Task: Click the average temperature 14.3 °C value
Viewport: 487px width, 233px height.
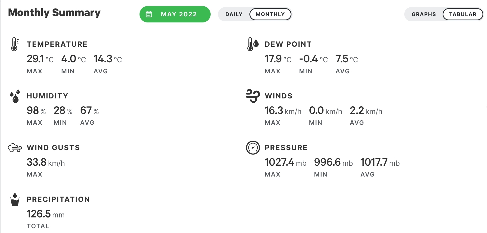Action: pyautogui.click(x=108, y=59)
